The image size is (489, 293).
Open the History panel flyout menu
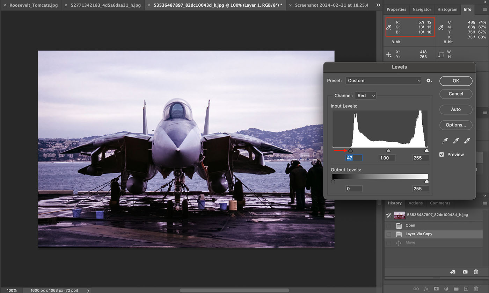[484, 203]
